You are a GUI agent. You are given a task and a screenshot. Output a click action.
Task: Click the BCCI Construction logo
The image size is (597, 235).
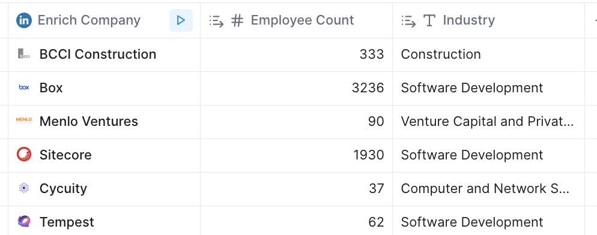(x=24, y=54)
